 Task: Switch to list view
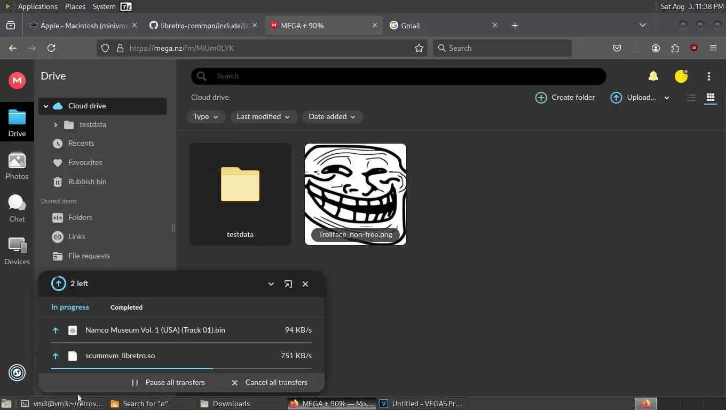point(691,97)
